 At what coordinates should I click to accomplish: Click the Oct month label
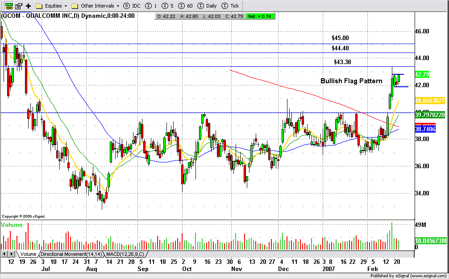pos(187,269)
